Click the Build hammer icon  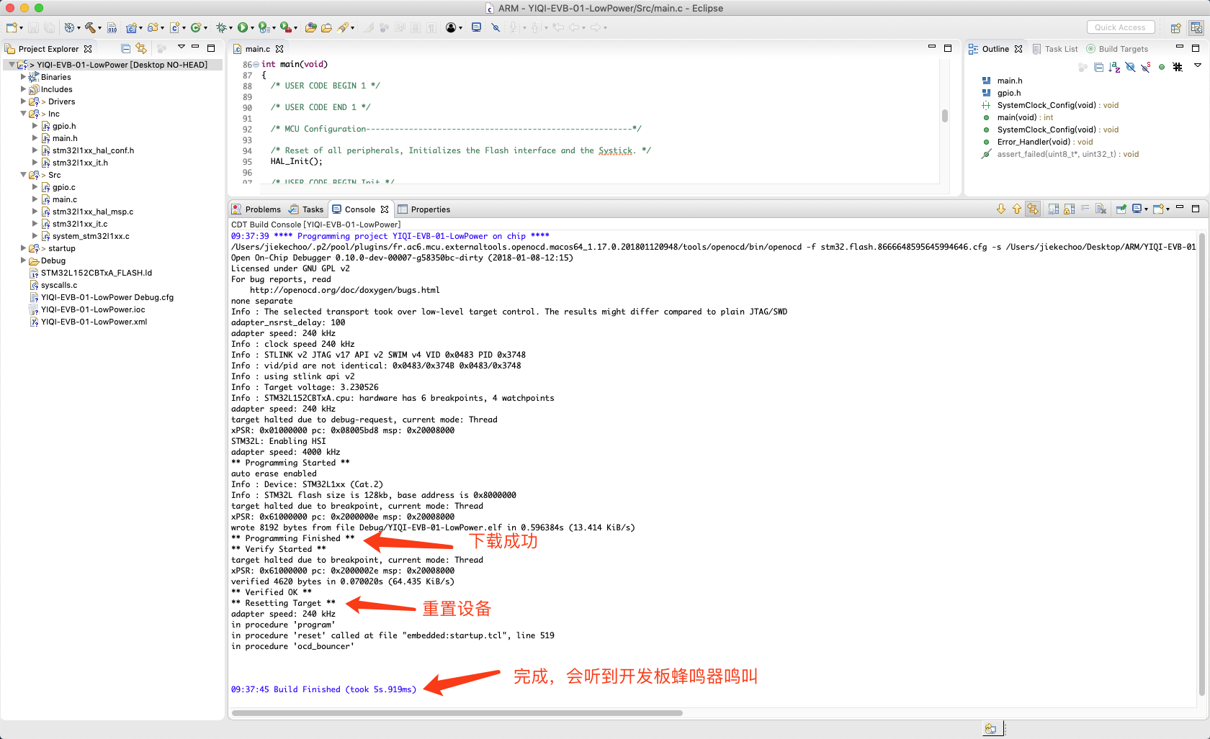(90, 27)
